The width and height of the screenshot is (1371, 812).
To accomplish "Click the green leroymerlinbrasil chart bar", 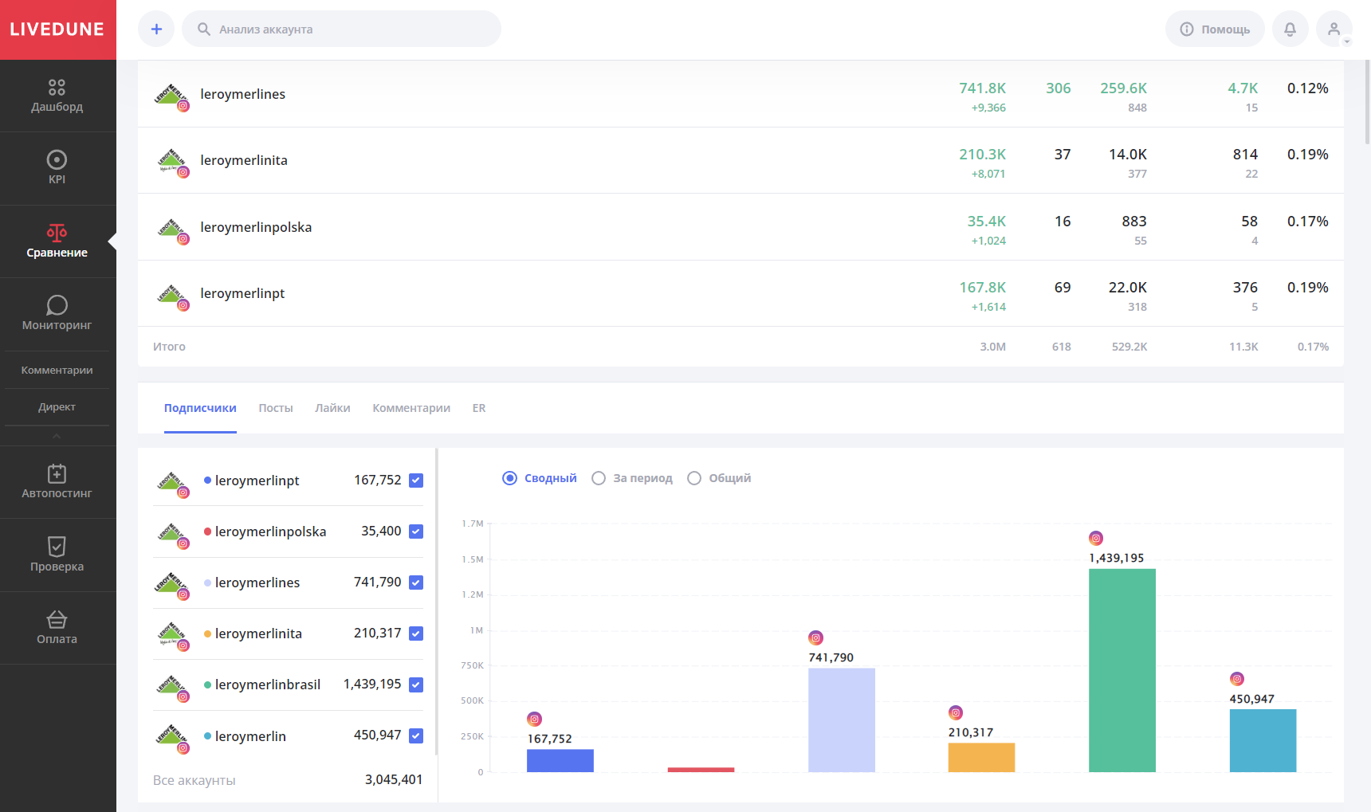I will coord(1122,669).
